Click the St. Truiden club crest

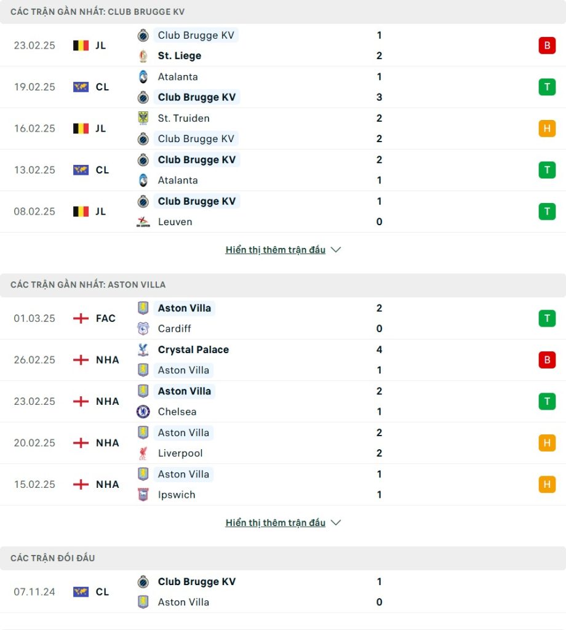[143, 118]
